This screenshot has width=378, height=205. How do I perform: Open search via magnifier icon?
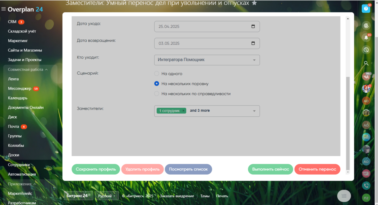(366, 63)
